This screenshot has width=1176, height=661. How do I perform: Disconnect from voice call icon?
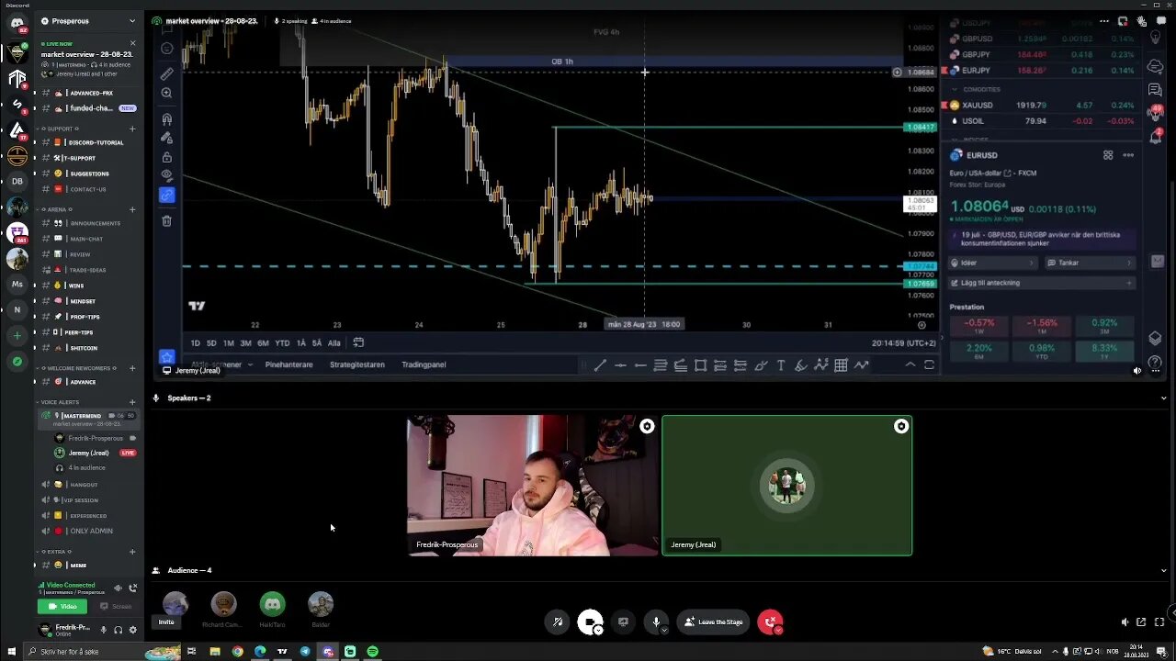pyautogui.click(x=133, y=588)
